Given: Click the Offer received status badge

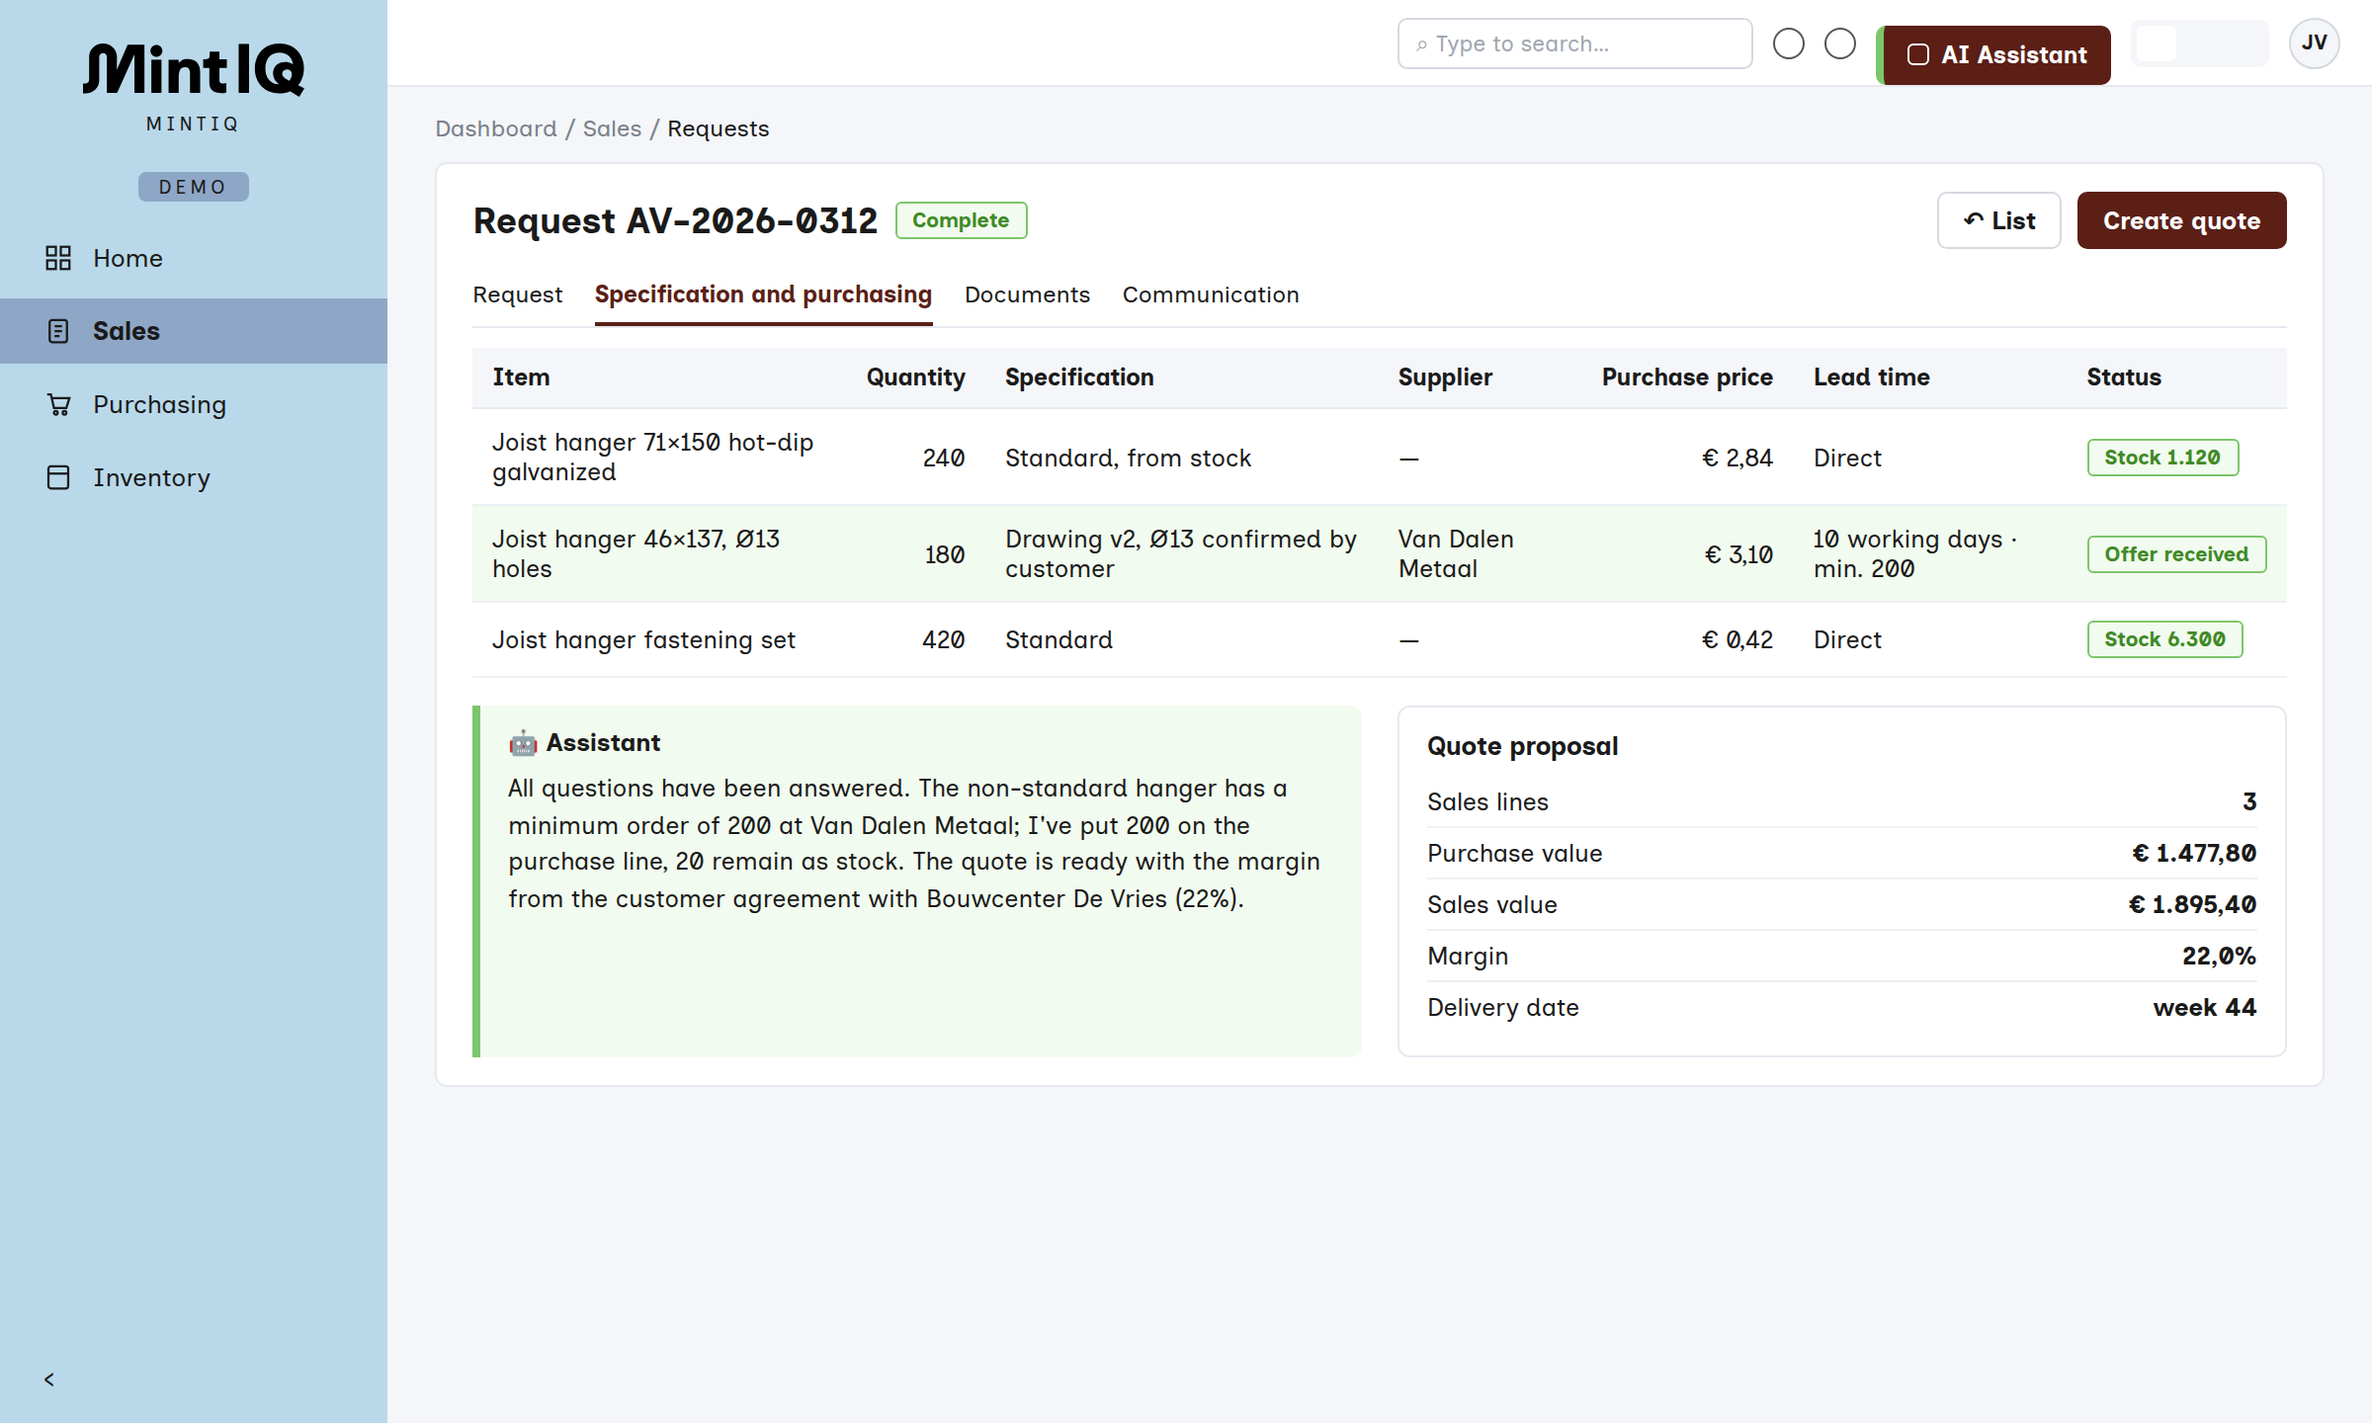Looking at the screenshot, I should [x=2176, y=554].
